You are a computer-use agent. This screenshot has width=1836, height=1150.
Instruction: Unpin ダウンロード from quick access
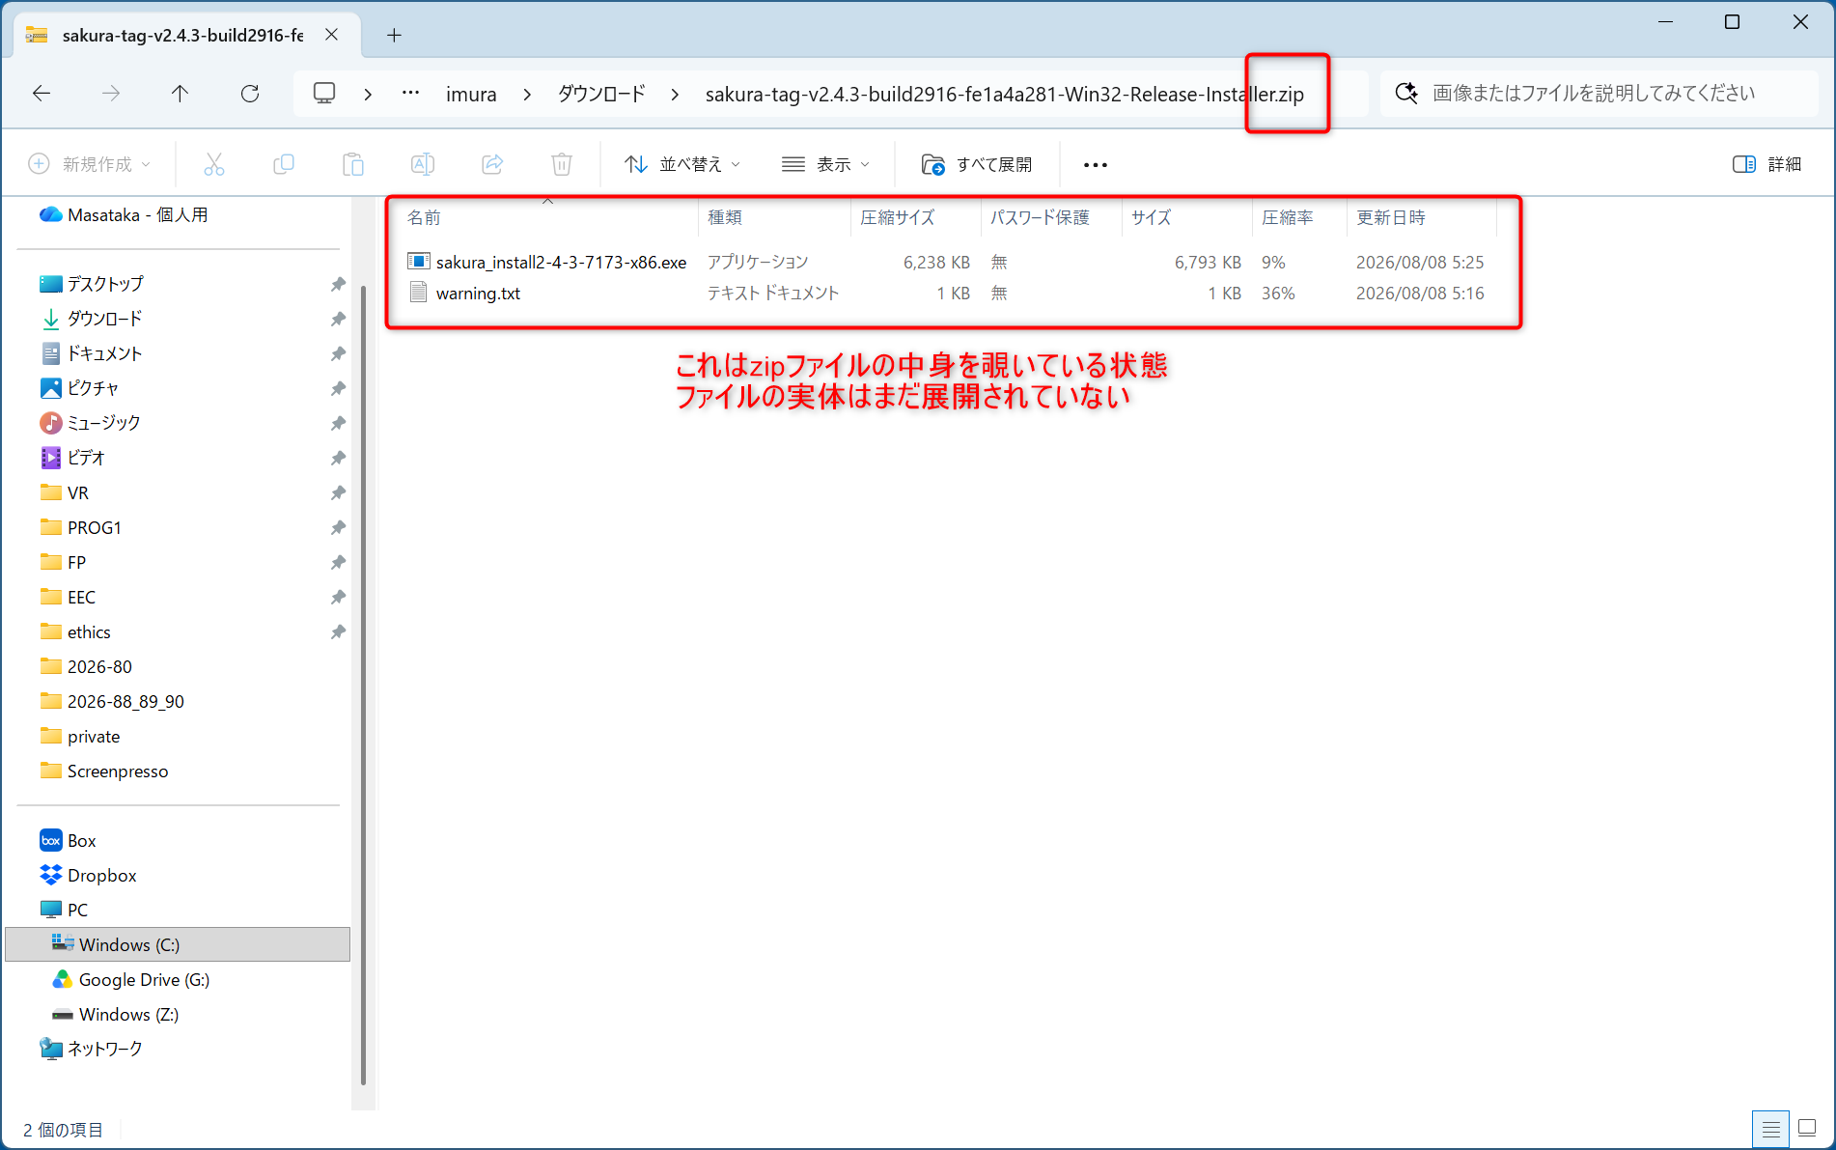pyautogui.click(x=338, y=319)
